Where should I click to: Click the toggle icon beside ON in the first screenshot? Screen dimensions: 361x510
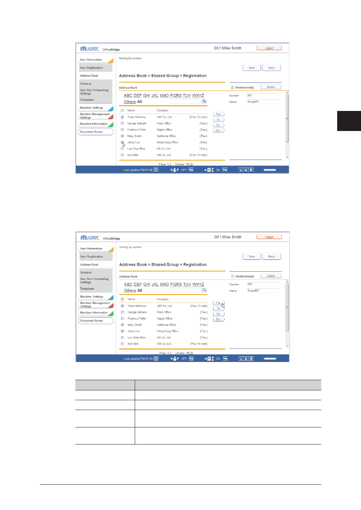225,170
